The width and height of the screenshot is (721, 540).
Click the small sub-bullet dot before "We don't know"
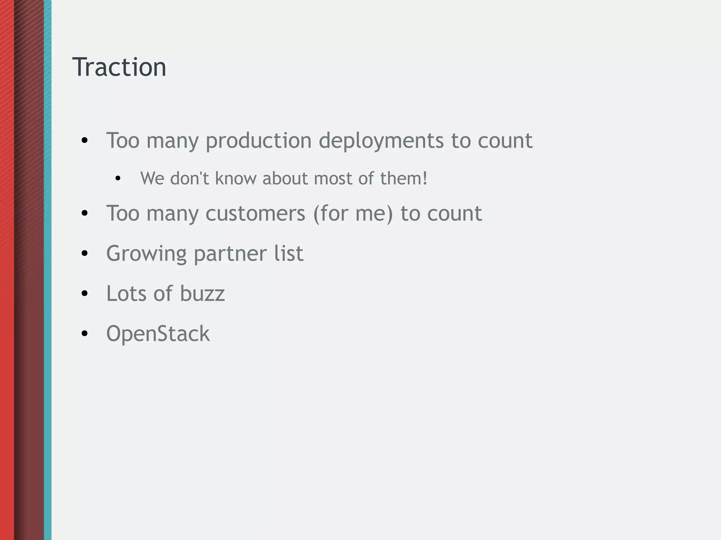coord(118,179)
